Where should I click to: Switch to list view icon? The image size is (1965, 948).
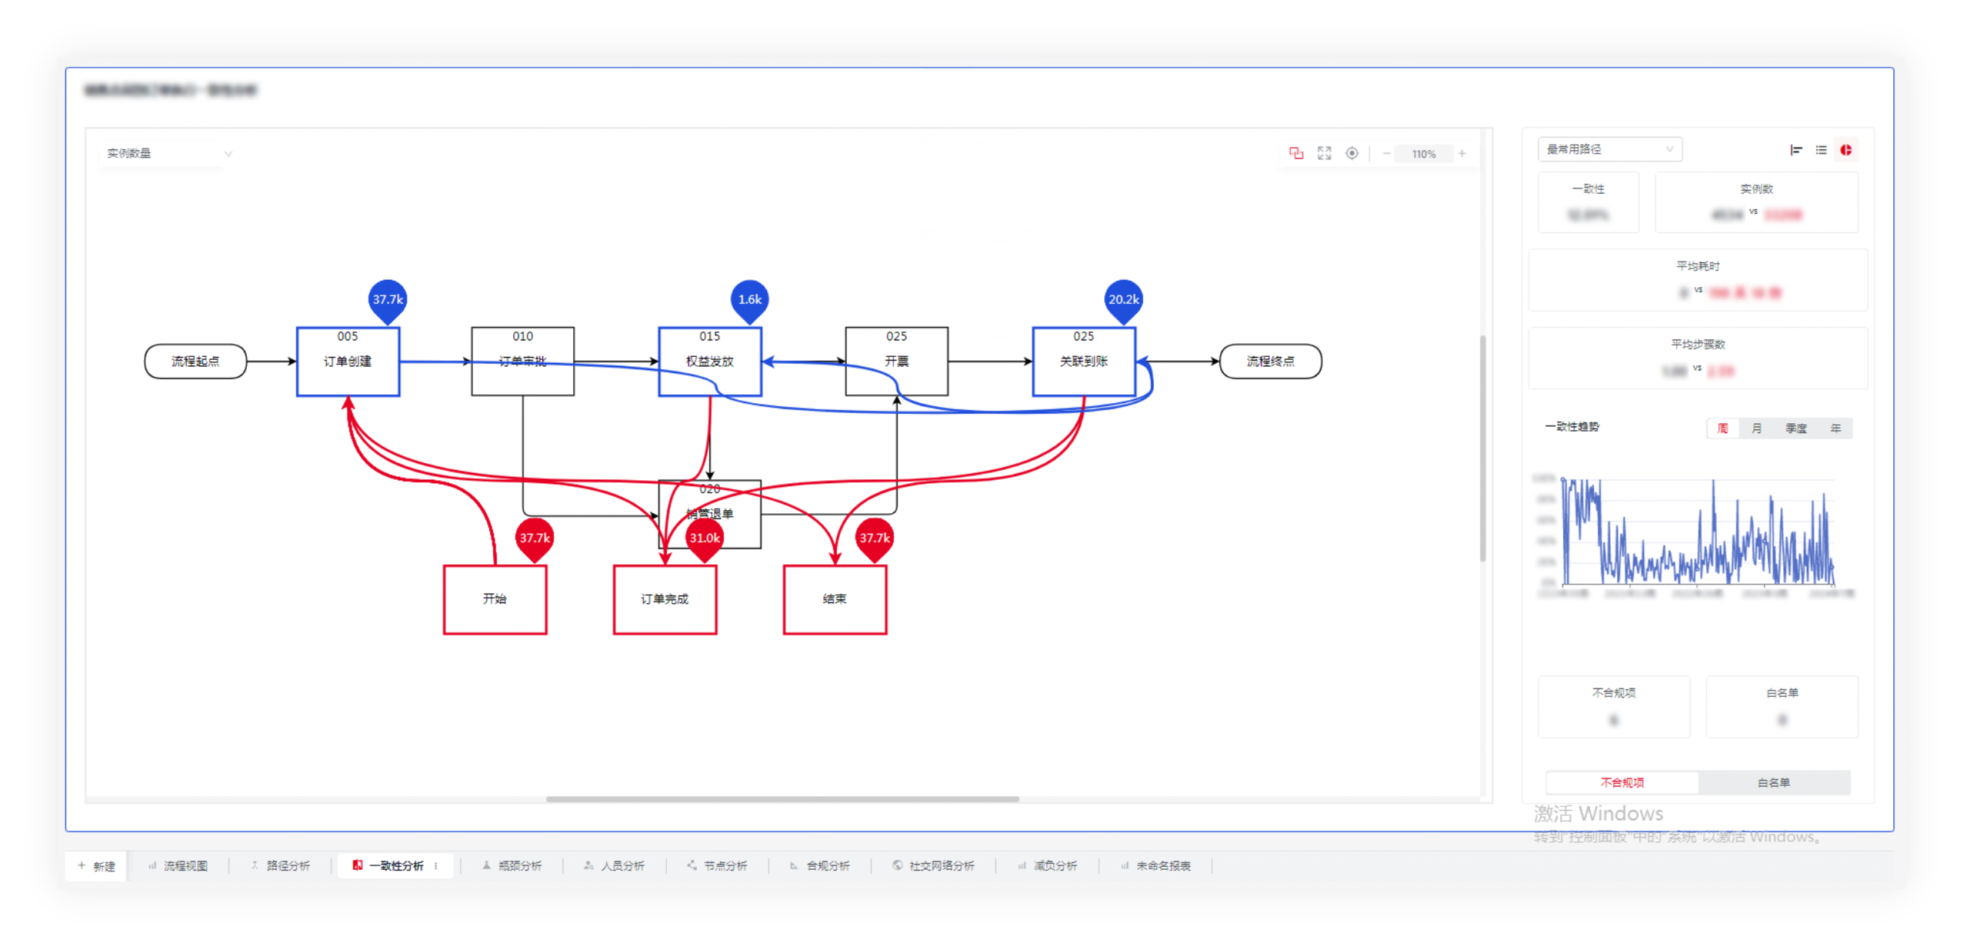1820,151
